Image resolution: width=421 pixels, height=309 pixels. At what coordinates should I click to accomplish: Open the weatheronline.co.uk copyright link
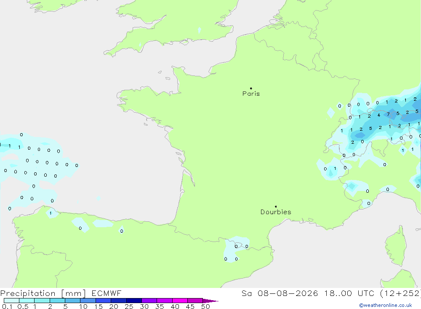[x=386, y=305]
